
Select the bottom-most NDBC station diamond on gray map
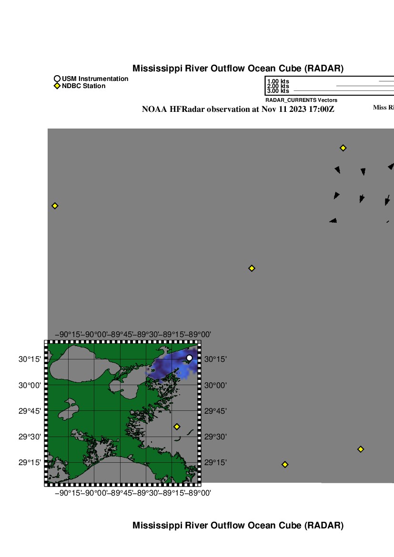coord(285,464)
